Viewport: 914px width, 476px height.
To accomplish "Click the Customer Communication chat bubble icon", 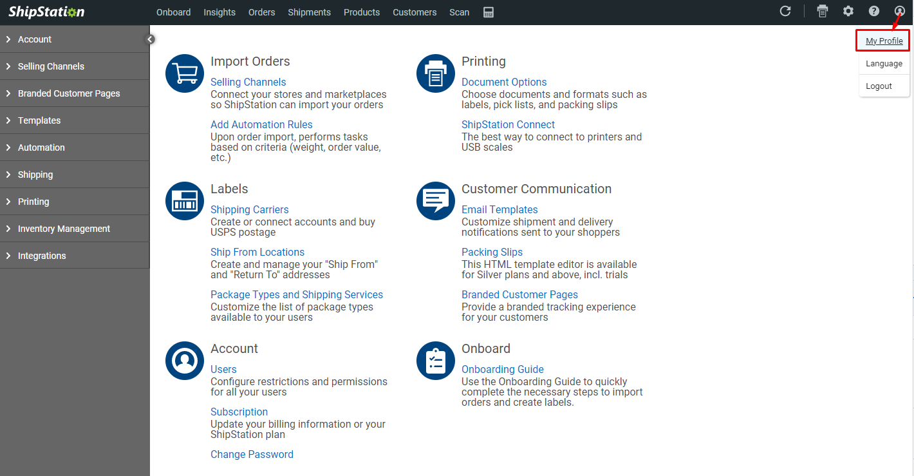I will pos(436,201).
